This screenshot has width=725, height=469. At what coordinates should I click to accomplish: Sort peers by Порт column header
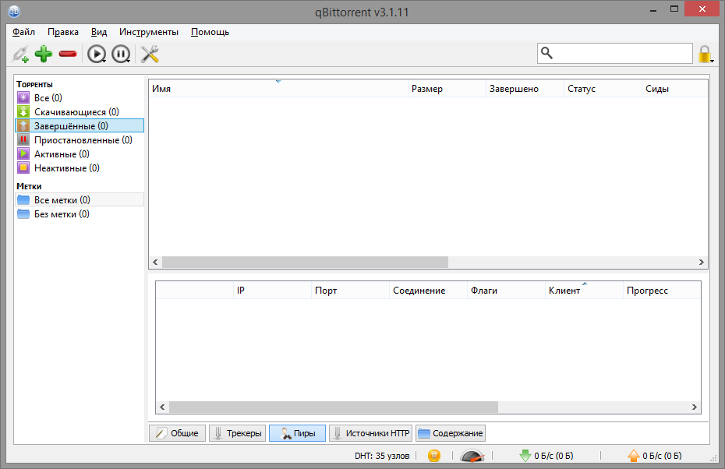point(351,290)
